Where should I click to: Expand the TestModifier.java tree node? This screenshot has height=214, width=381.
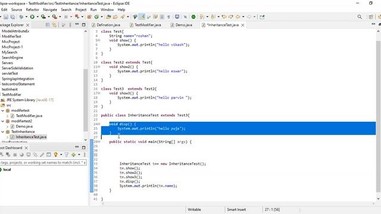tap(7, 116)
